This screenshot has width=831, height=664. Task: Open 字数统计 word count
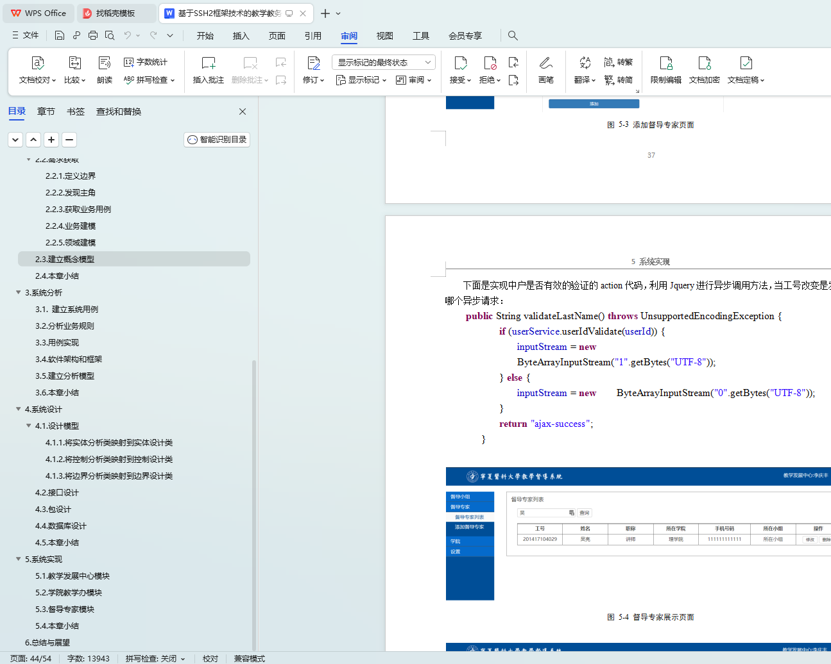[146, 62]
